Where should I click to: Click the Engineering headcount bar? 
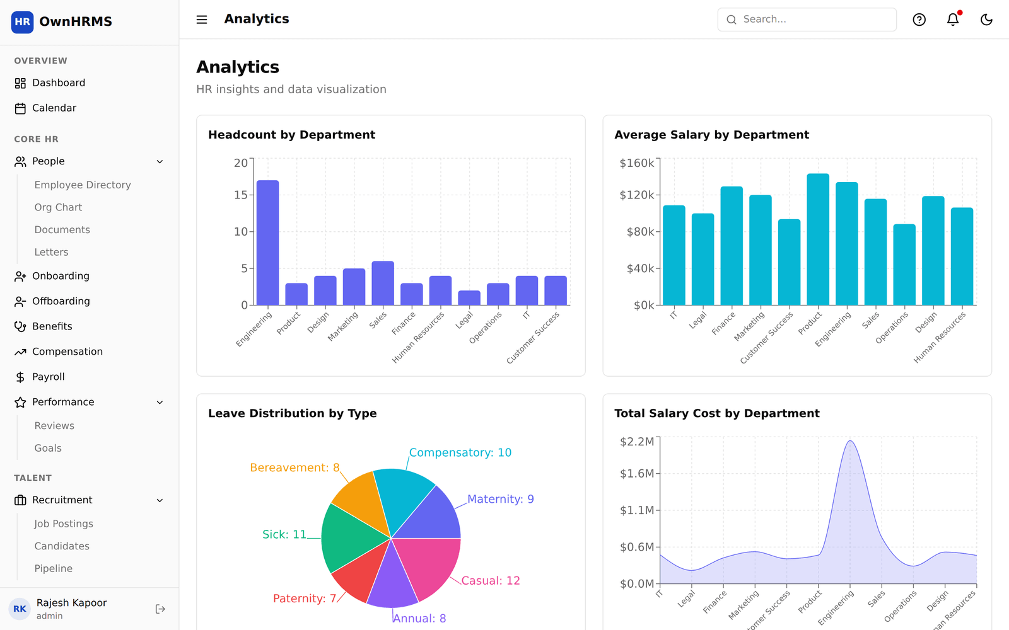(268, 243)
